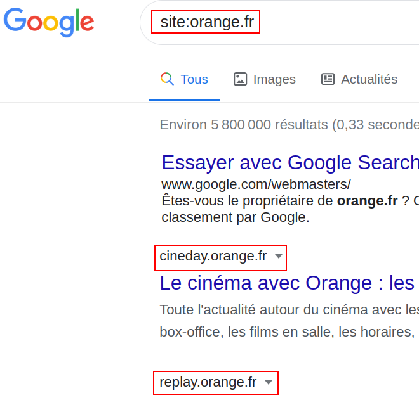Click the snippet line starting Toute l'actualité
419x398 pixels.
pos(289,310)
